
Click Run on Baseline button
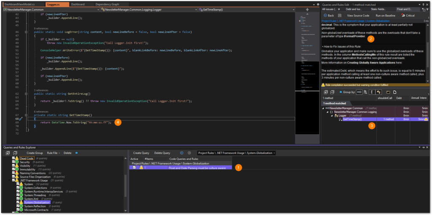[386, 16]
